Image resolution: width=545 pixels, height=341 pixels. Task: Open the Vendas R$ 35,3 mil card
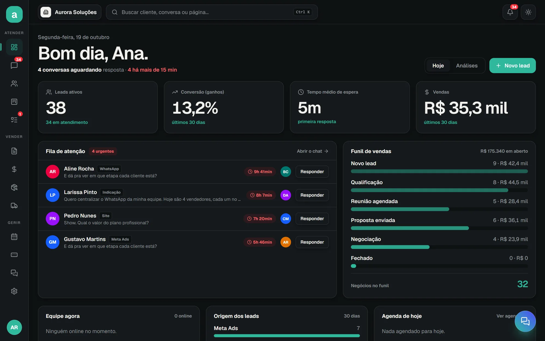(476, 107)
